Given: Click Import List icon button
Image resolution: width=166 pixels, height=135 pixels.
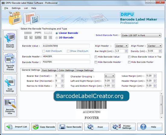Looking at the screenshot, I should coord(9,127).
